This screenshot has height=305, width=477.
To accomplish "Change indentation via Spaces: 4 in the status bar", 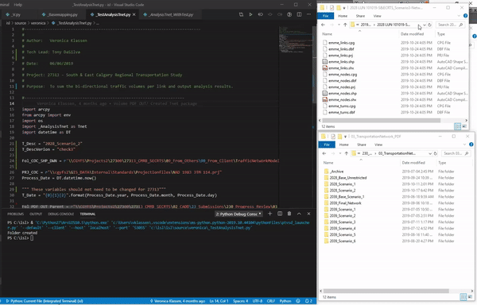I will (240, 301).
